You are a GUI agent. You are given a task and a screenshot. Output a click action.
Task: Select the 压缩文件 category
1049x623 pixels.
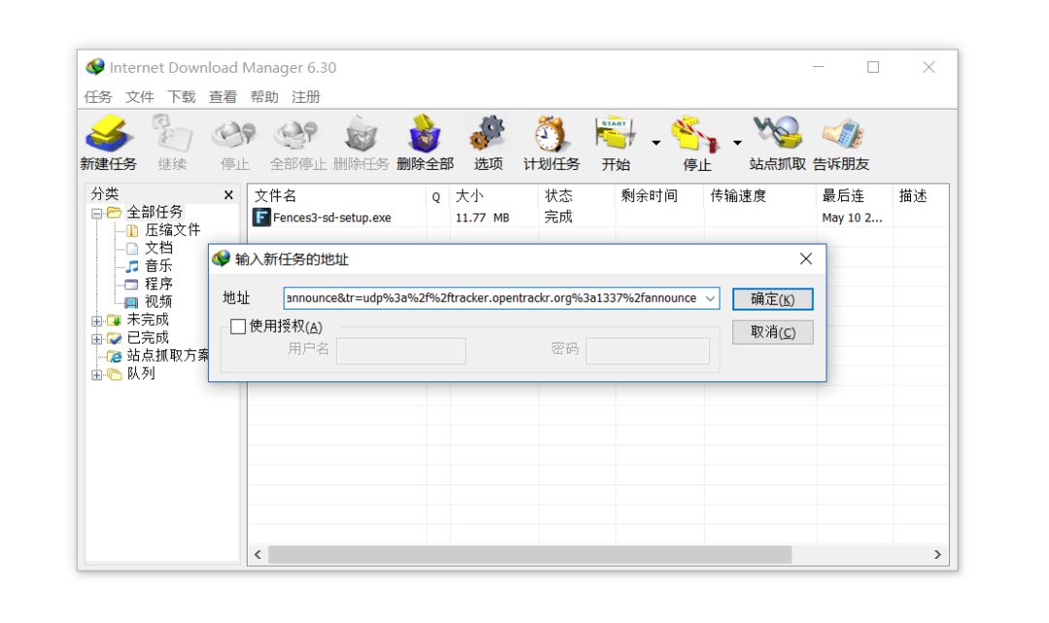point(173,230)
